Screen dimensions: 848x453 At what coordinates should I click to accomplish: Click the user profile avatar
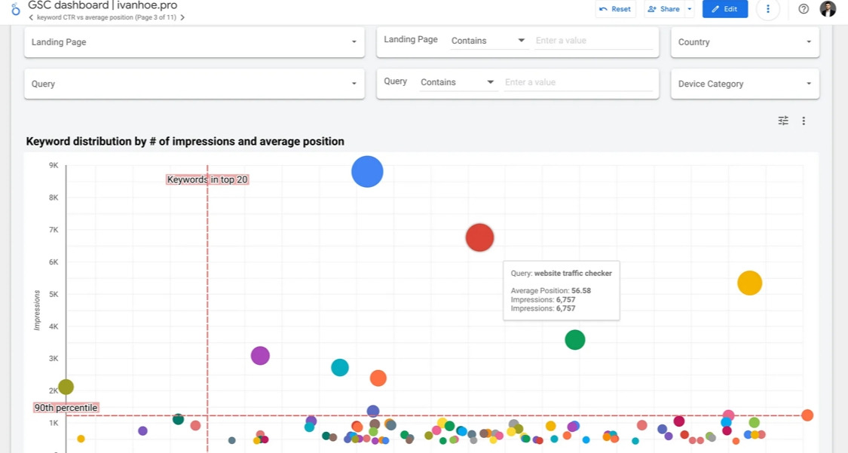click(828, 8)
